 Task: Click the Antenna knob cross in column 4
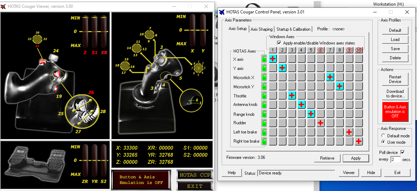[301, 105]
